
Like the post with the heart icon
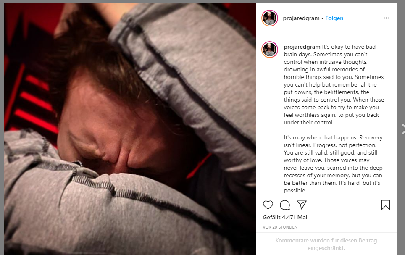point(268,205)
